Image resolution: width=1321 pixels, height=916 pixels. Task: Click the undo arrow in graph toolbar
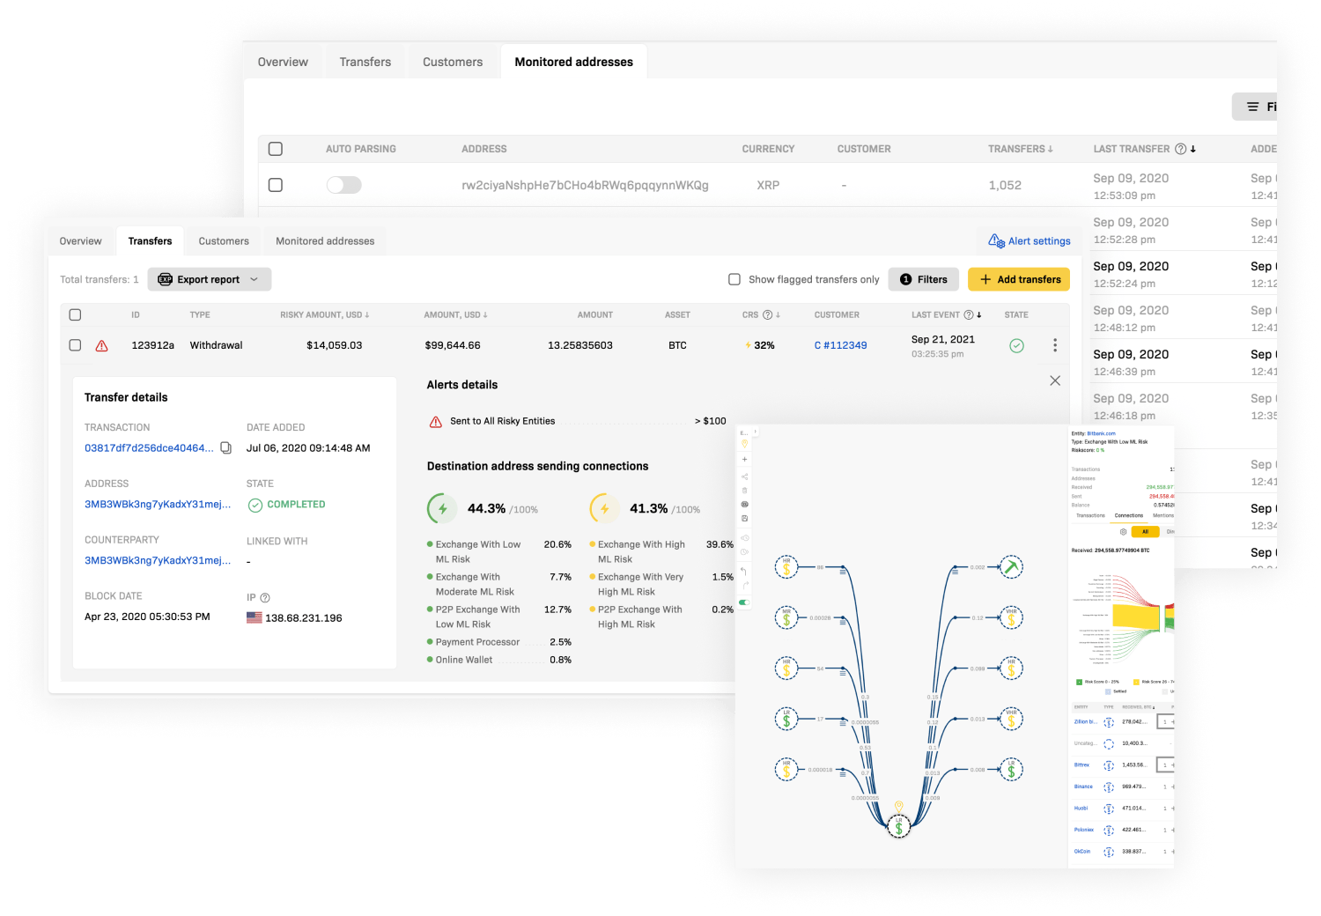tap(744, 572)
